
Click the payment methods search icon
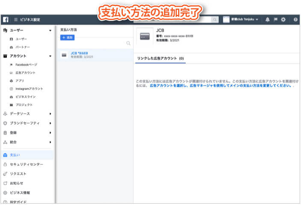128,43
